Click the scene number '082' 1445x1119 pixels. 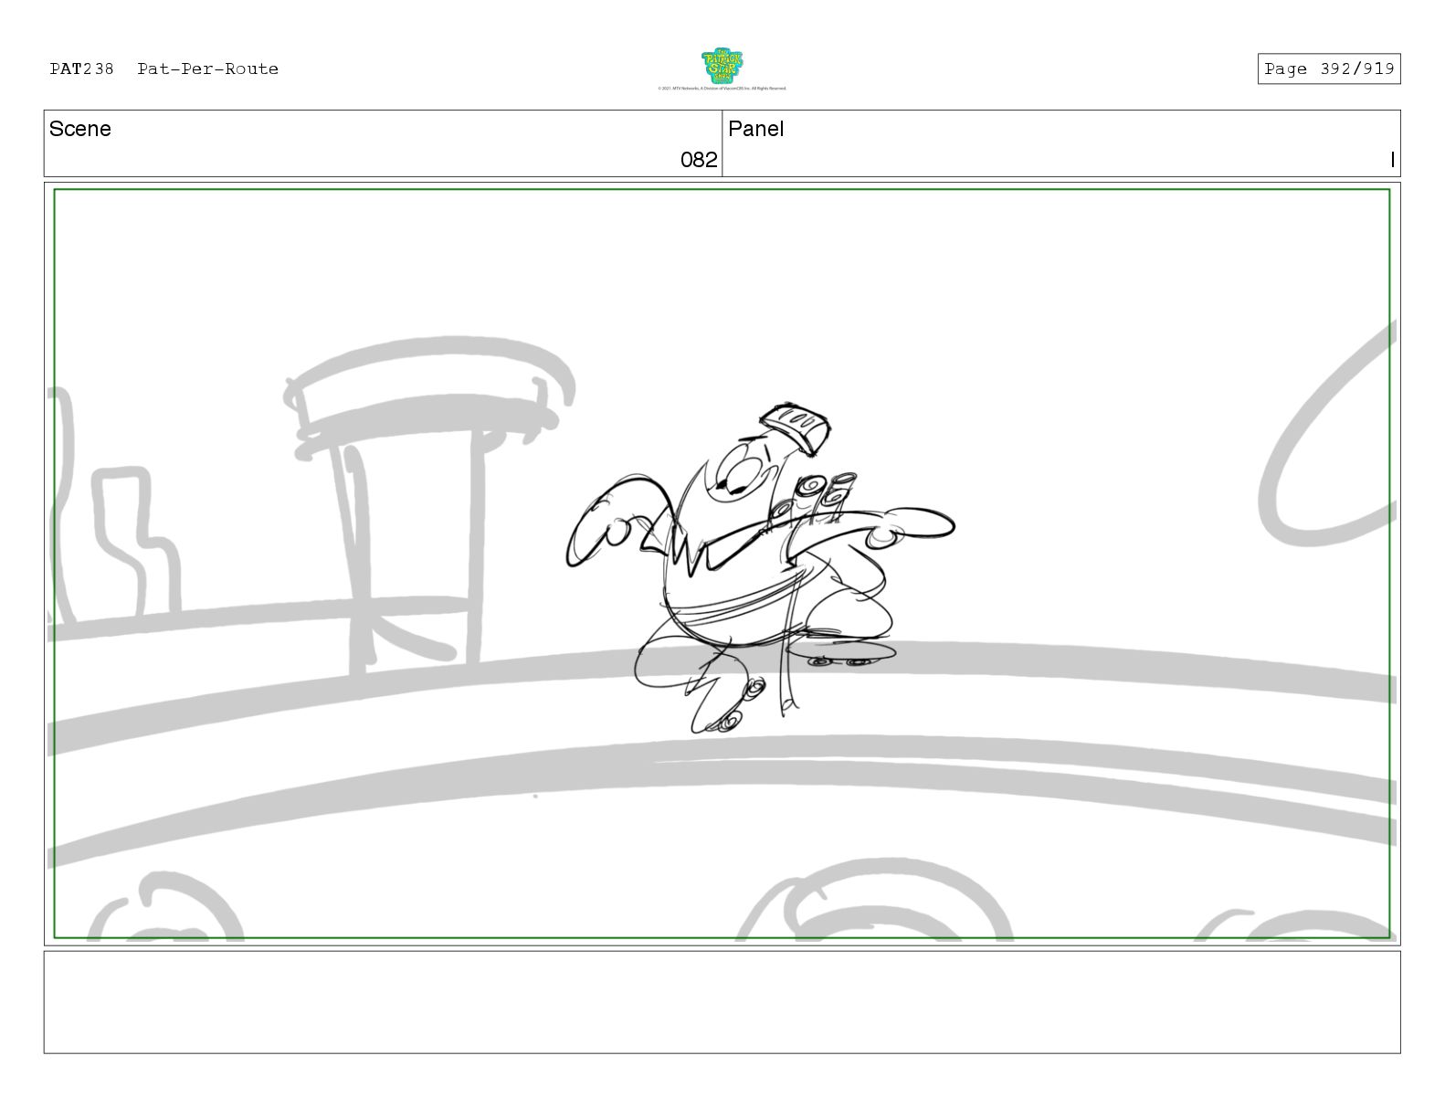pos(699,160)
